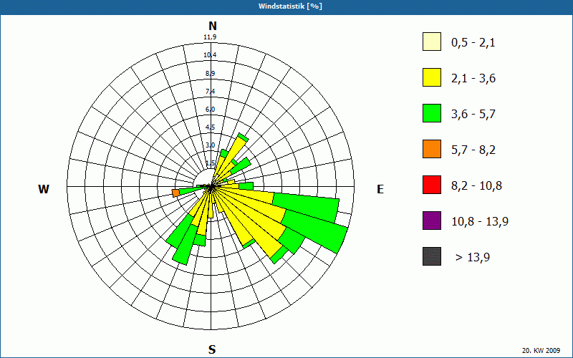Screen dimensions: 573x358
Task: Click the legend label 8,2 - 10,8
Action: point(476,186)
